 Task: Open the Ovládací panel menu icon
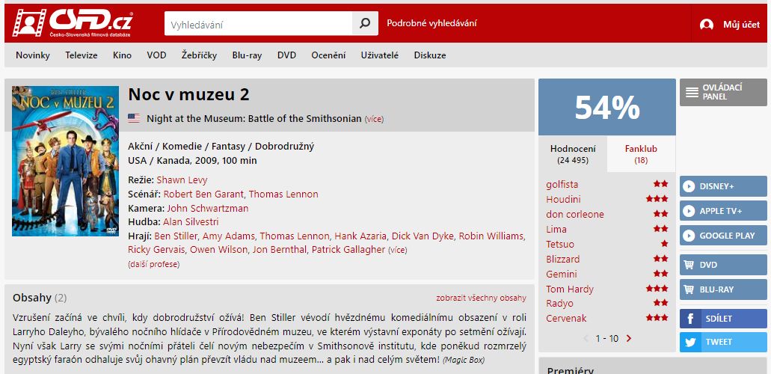pos(692,92)
